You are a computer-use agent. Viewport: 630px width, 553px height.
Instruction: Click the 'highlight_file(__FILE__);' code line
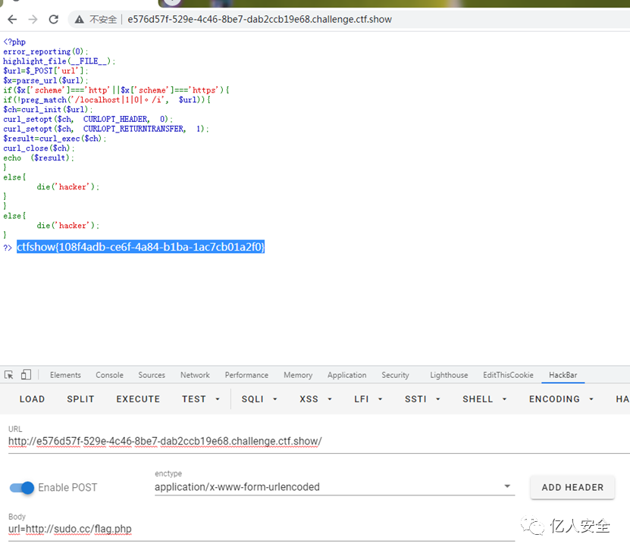(59, 61)
